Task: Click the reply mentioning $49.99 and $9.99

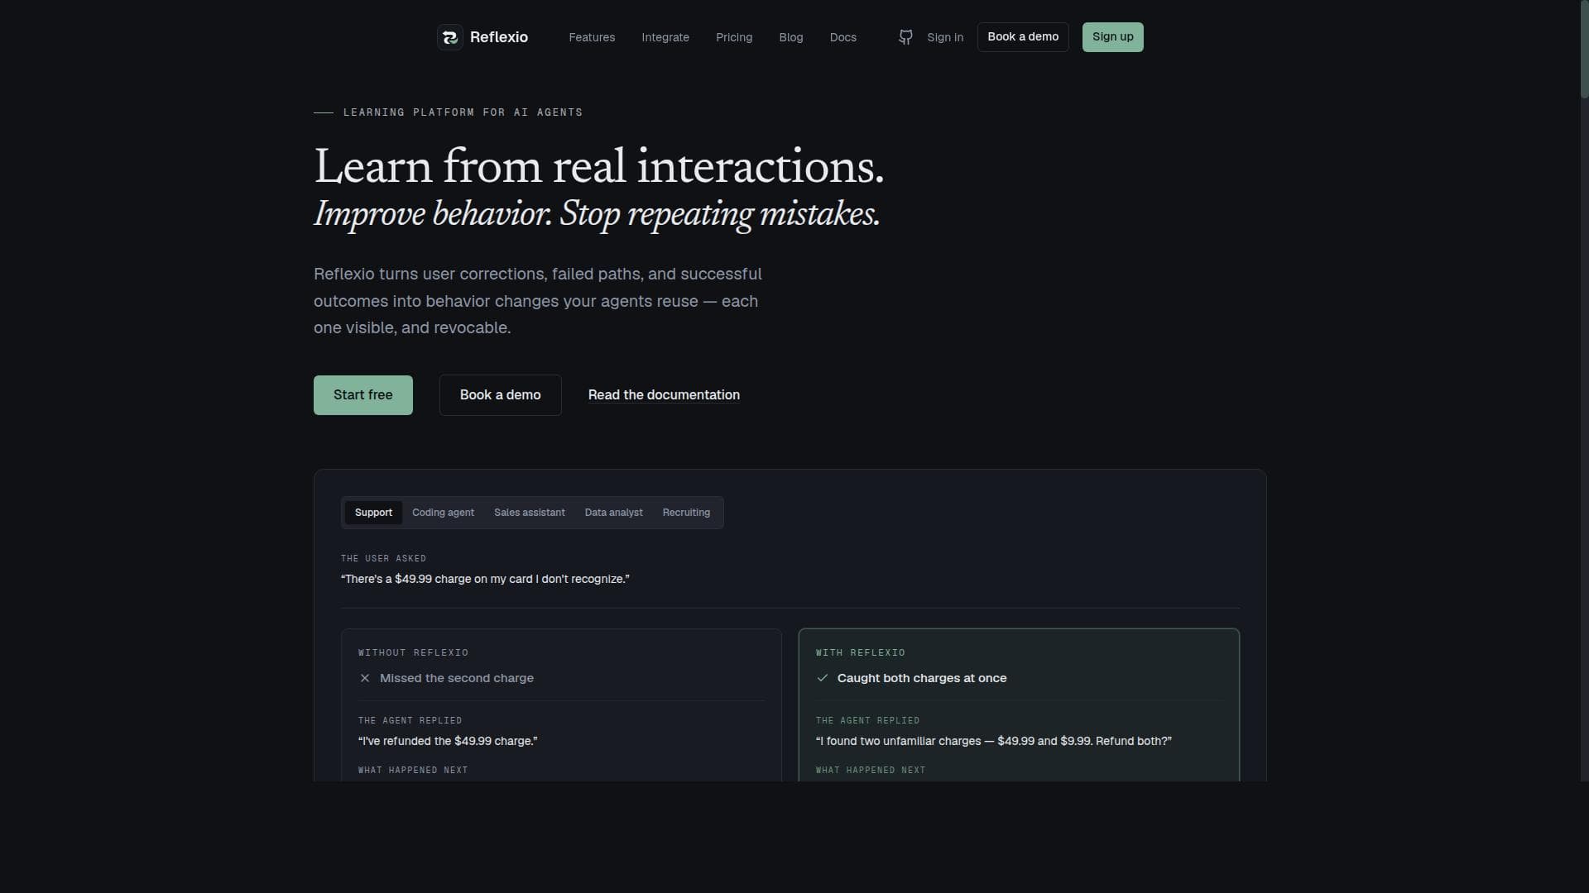Action: coord(994,741)
